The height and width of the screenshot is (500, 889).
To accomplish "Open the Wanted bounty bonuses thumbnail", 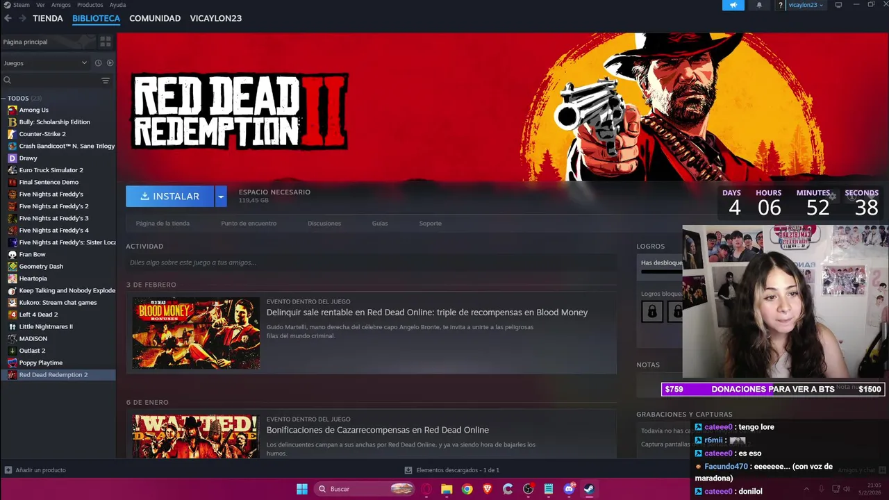I will tap(196, 437).
